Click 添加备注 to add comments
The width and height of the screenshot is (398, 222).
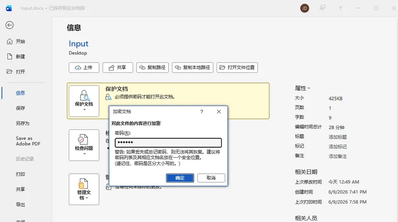tap(337, 156)
